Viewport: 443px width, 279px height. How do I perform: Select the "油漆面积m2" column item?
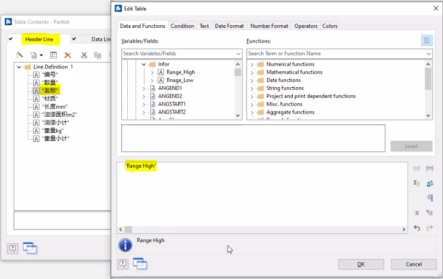(59, 115)
